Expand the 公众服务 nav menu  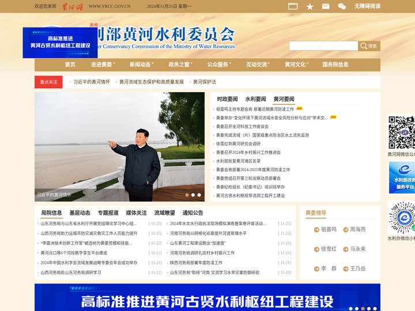[219, 65]
